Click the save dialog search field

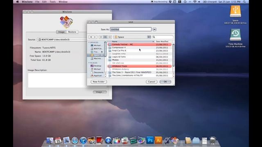point(163,37)
